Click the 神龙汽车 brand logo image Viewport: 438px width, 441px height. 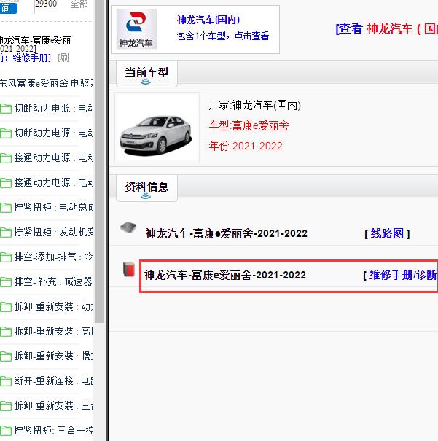coord(136,29)
